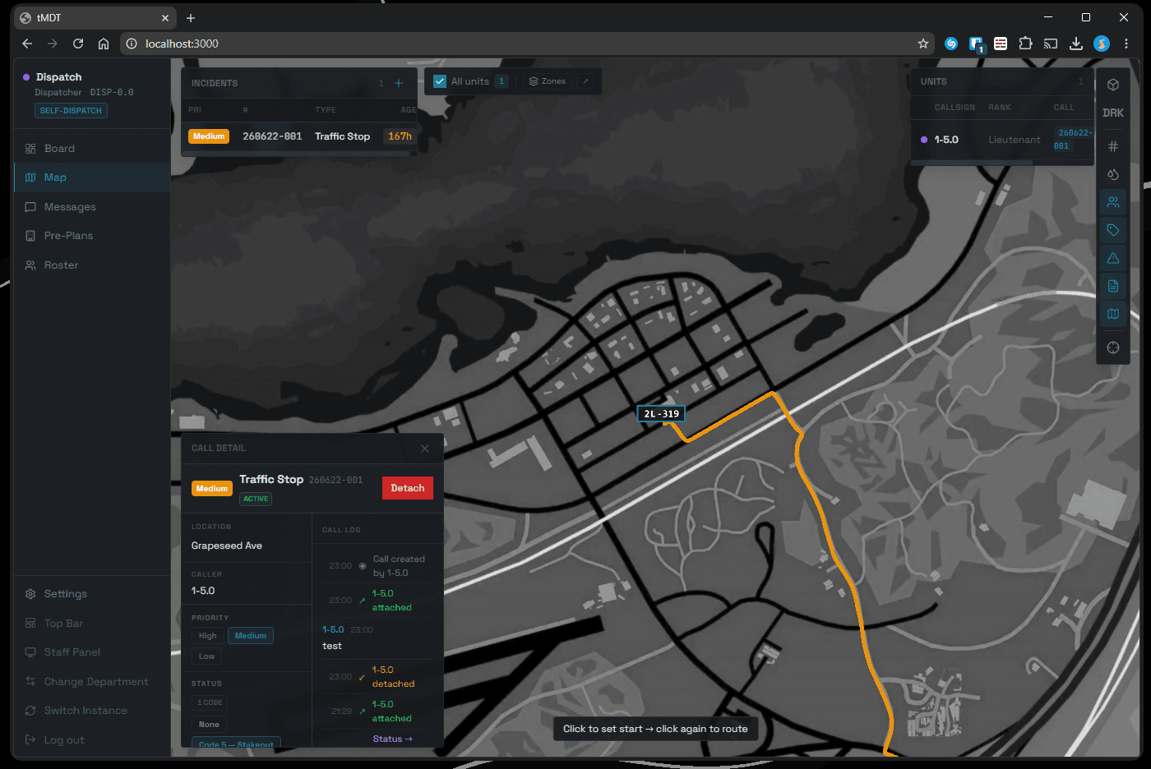Click the 'test' note in call log
Image resolution: width=1151 pixels, height=769 pixels.
[x=332, y=646]
